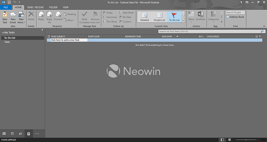Flag task for Today
Screen dimensions: 267x142
(108, 12)
